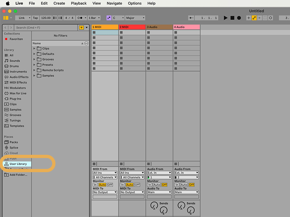Image resolution: width=290 pixels, height=217 pixels.
Task: Click the Tap tempo button
Action: [35, 18]
